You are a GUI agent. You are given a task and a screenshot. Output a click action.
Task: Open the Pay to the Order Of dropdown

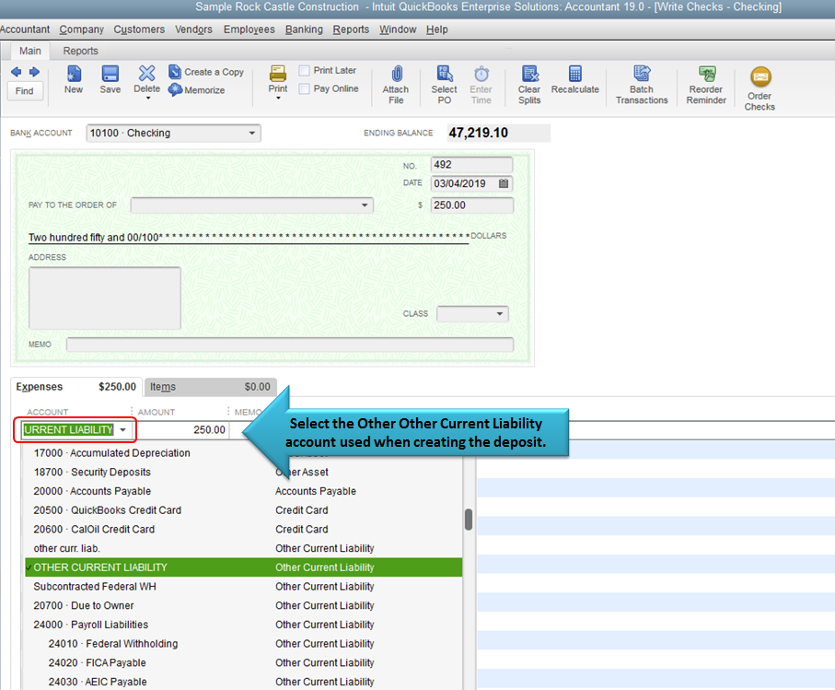(x=365, y=205)
